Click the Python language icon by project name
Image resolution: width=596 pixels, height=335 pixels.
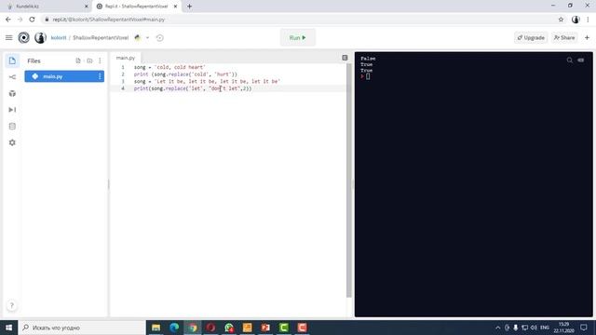tap(138, 37)
